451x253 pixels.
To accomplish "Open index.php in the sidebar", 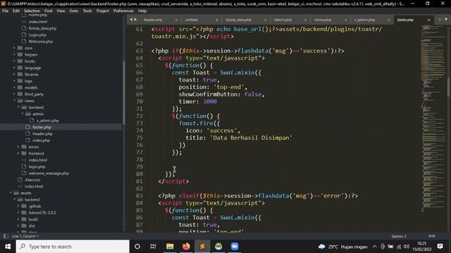I will tap(41, 141).
